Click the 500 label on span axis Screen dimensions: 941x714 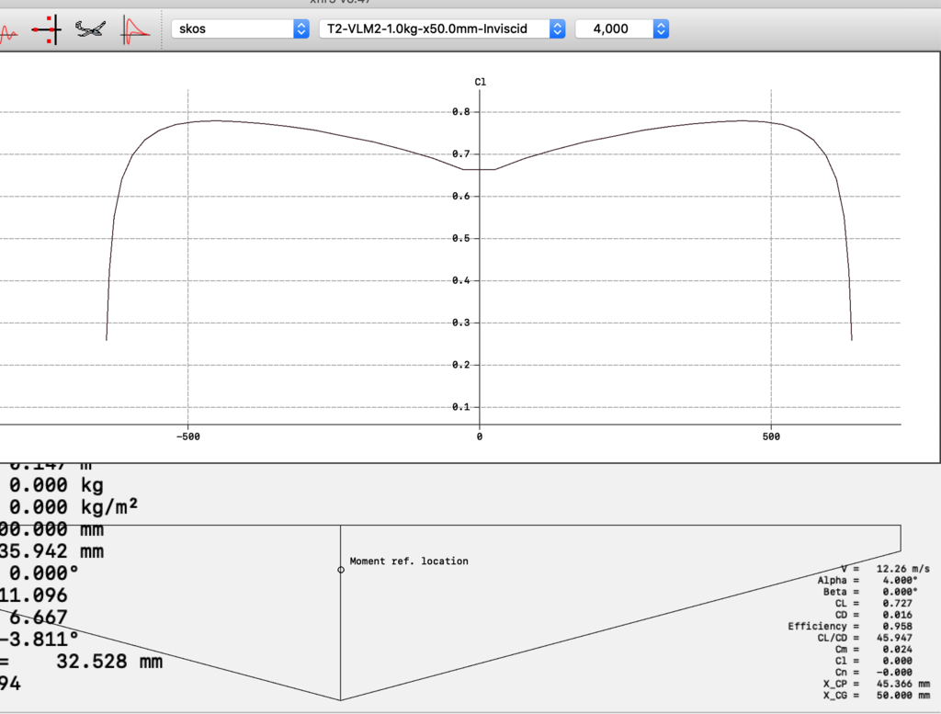pos(771,436)
